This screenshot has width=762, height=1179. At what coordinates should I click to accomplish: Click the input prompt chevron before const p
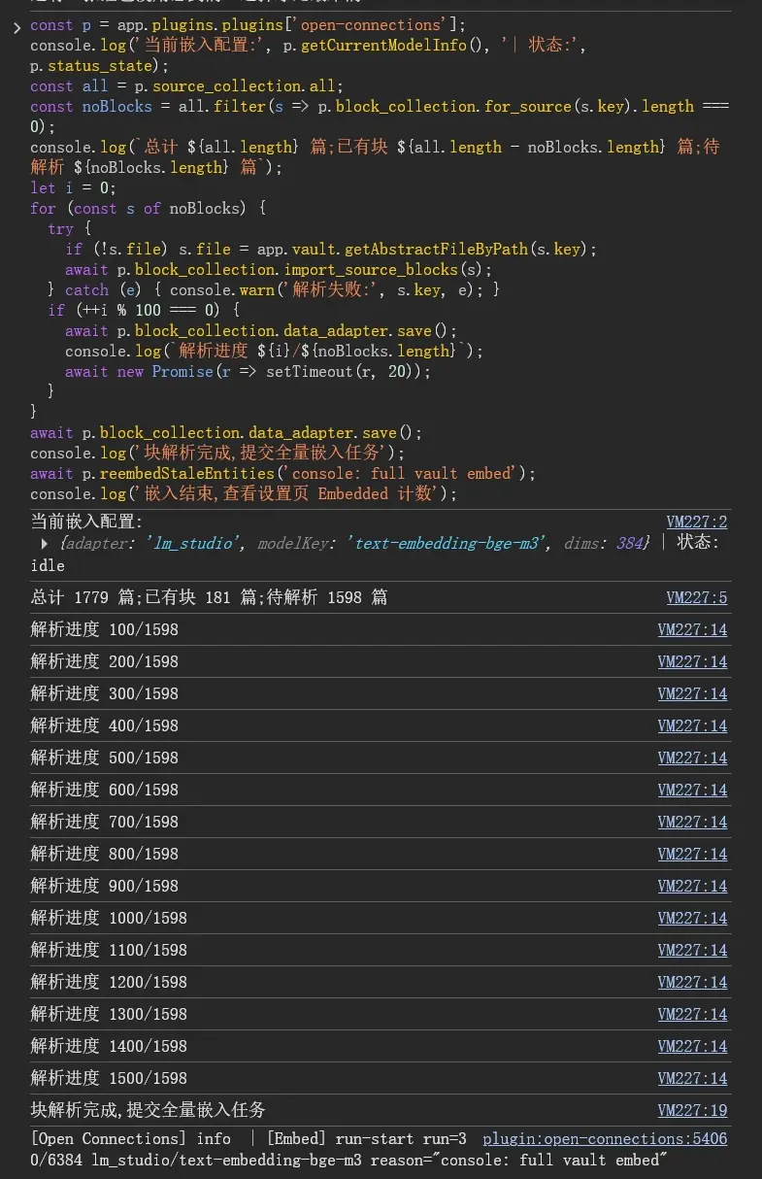pos(17,26)
